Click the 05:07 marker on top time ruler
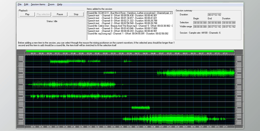This screenshot has height=131, width=260. (x=161, y=53)
